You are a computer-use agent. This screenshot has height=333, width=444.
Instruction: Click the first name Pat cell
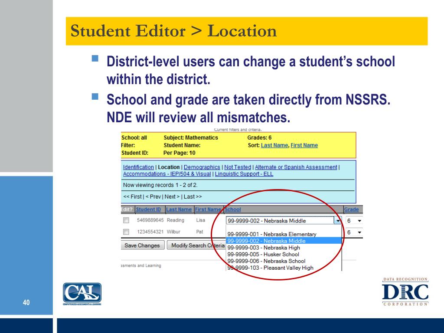pyautogui.click(x=199, y=232)
